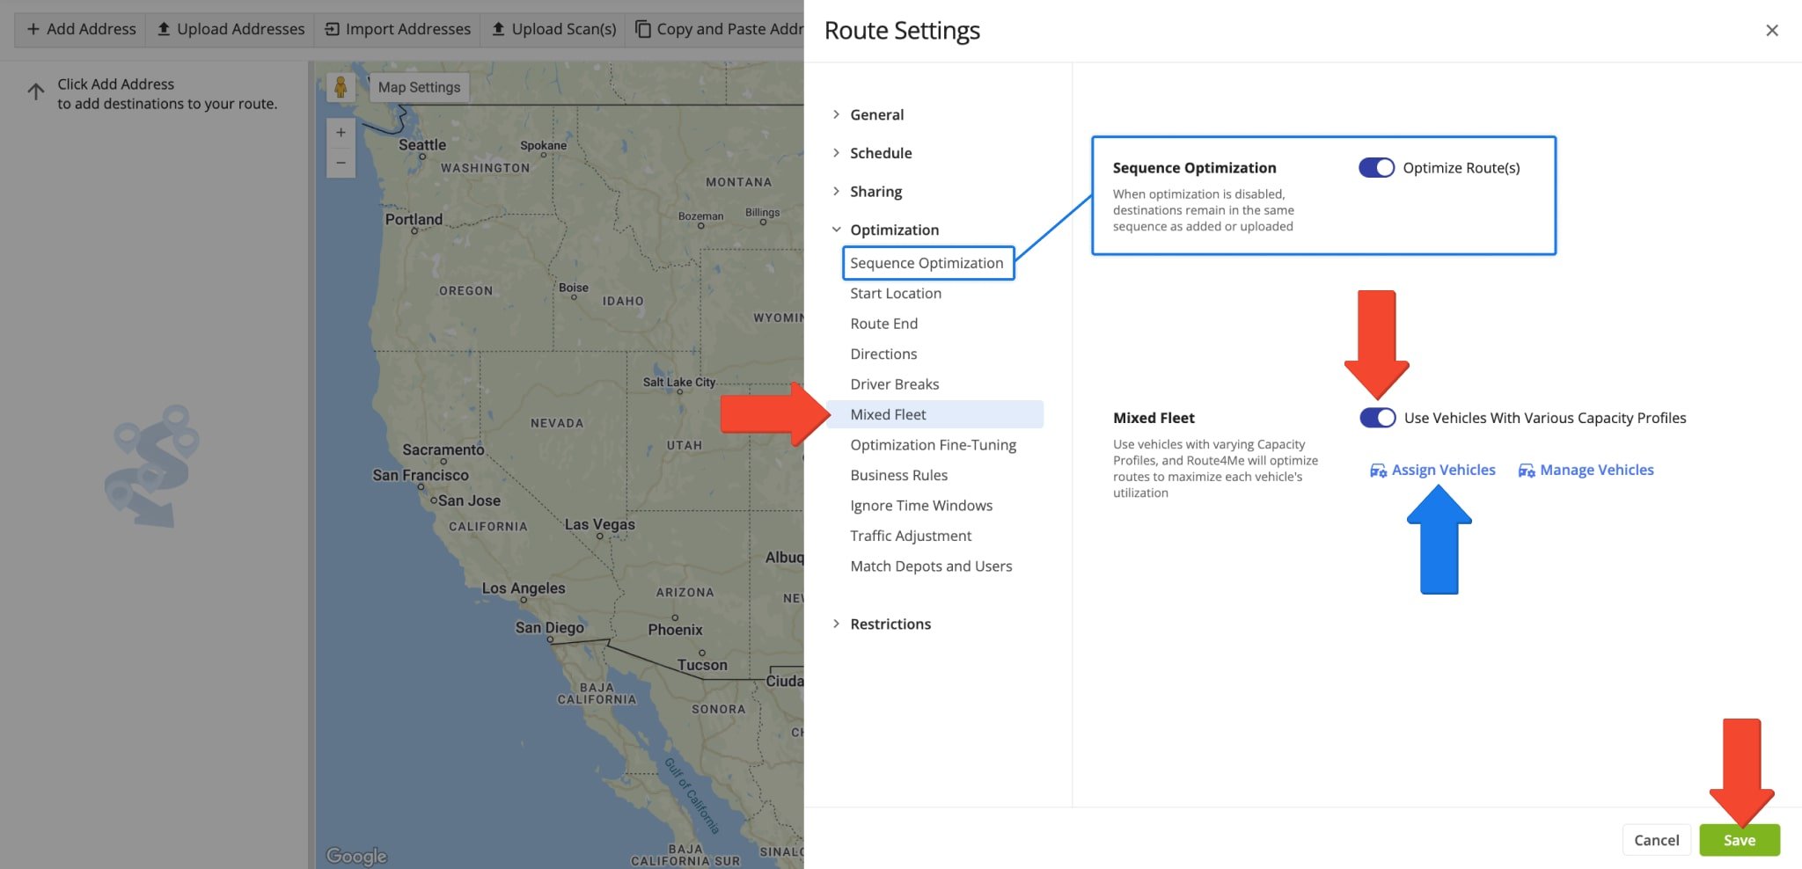Click the Upload Scan(s) button label

pyautogui.click(x=564, y=29)
